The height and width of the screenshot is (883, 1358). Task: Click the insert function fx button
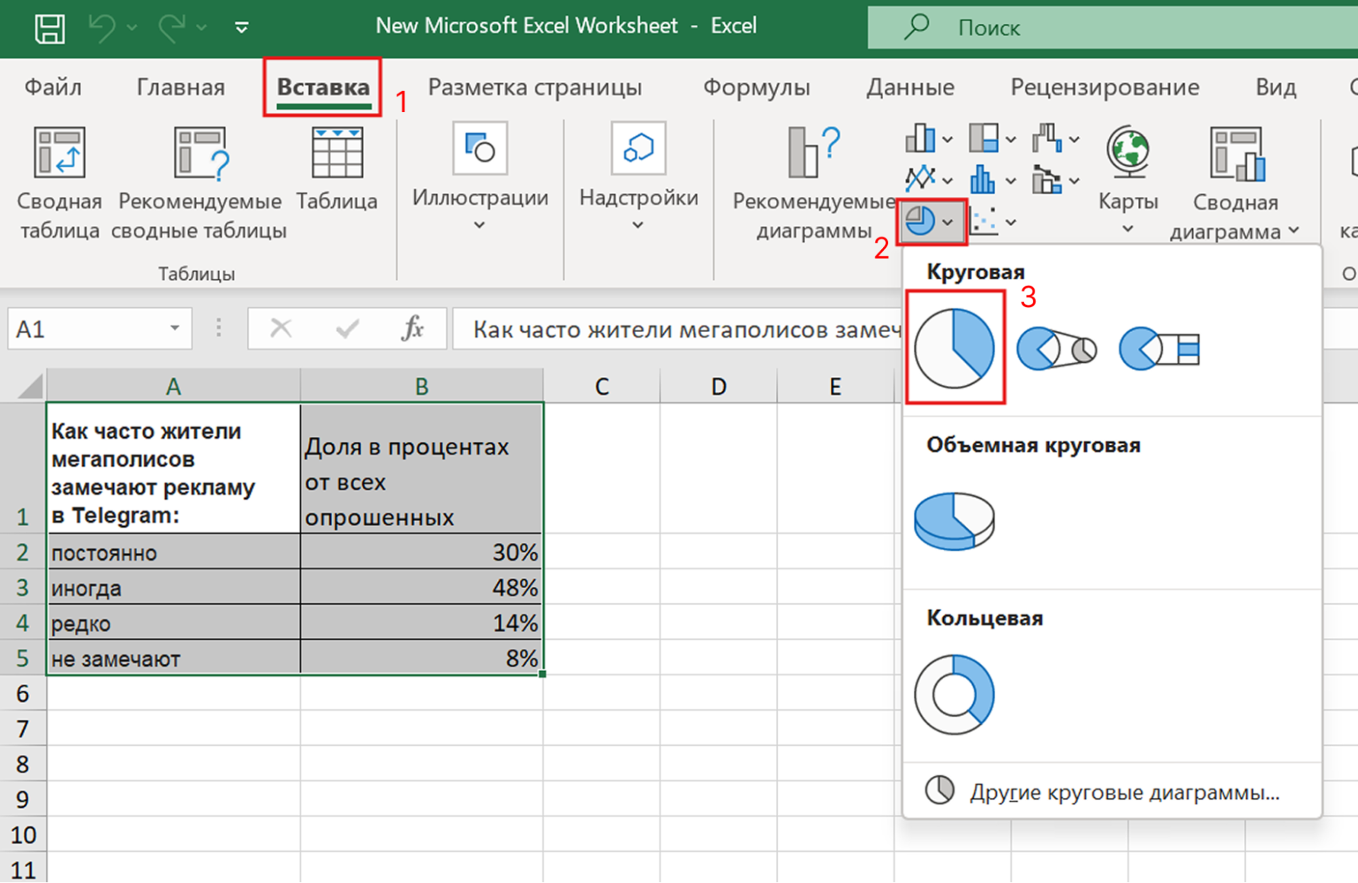[x=412, y=329]
